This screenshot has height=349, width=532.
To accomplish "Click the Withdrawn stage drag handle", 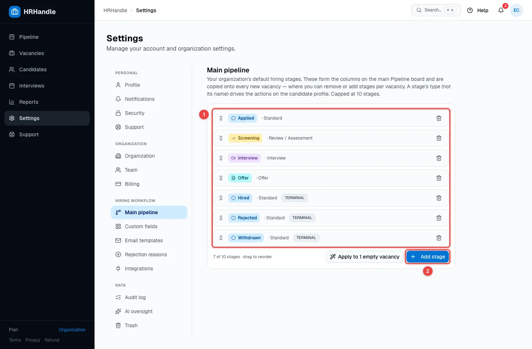I will 221,238.
